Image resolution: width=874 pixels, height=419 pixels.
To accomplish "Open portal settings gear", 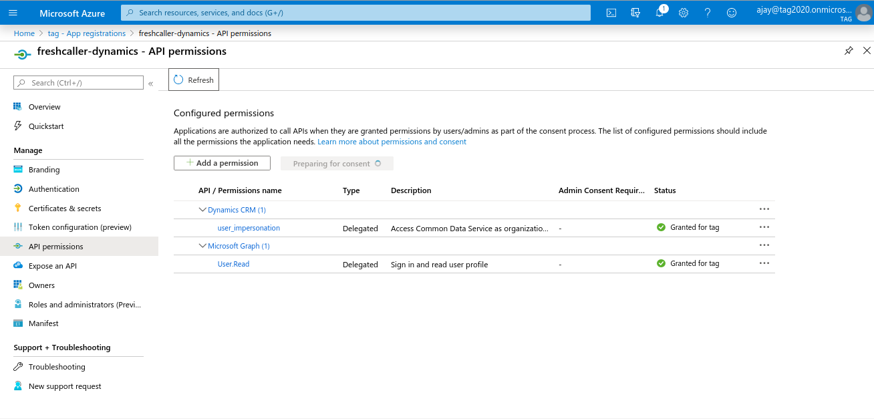I will (x=684, y=13).
